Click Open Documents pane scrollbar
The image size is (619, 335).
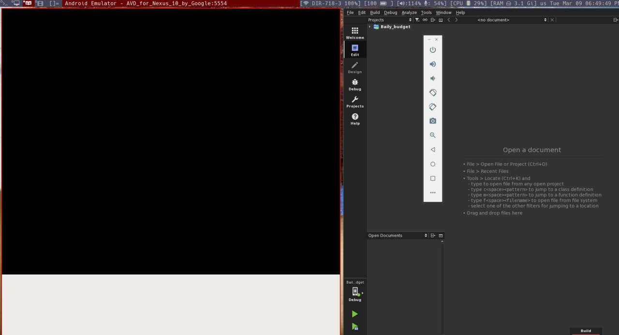pos(442,288)
